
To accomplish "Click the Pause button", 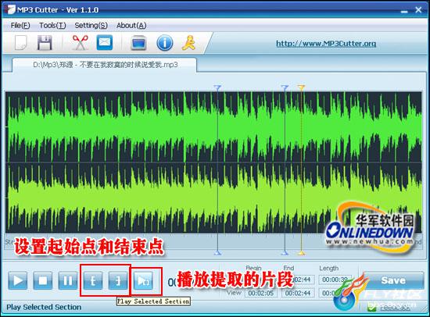I will (68, 280).
